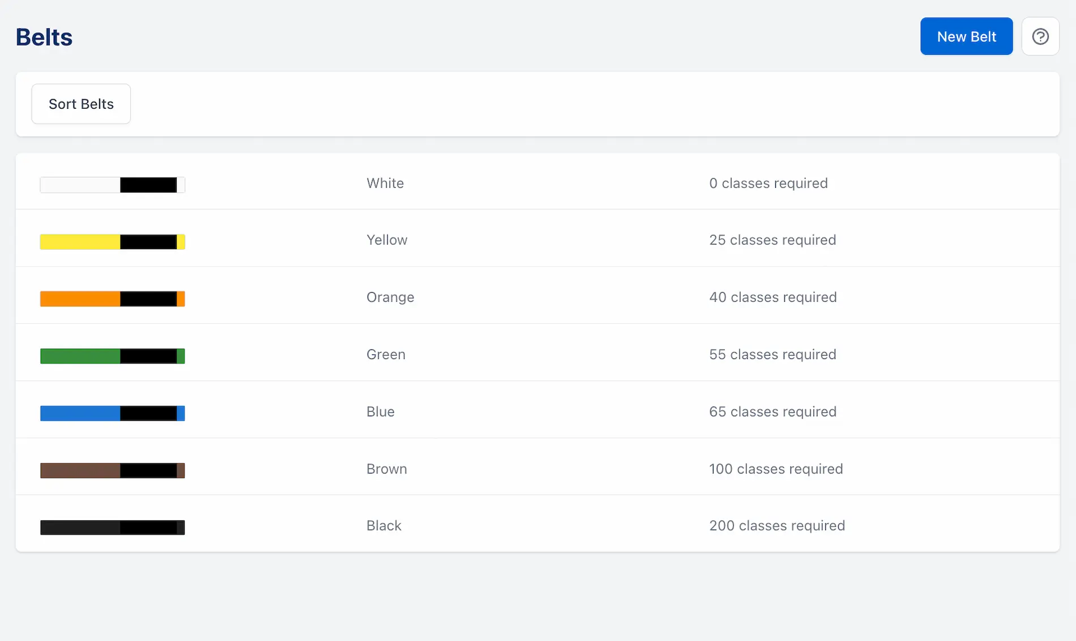
Task: Open the Yellow belt name
Action: click(x=387, y=240)
